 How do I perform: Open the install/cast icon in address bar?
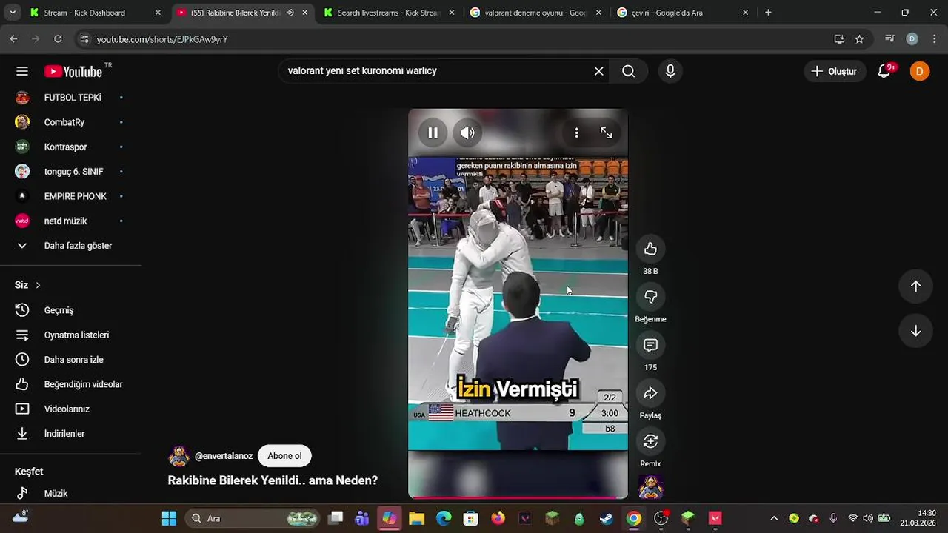click(x=839, y=39)
